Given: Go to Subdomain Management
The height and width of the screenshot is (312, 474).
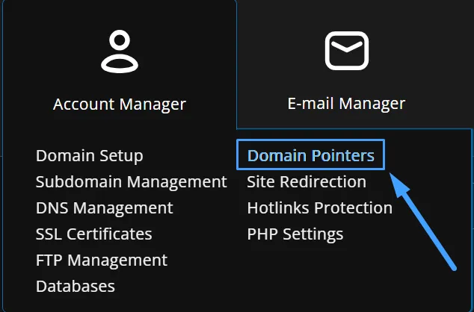Looking at the screenshot, I should click(x=131, y=181).
